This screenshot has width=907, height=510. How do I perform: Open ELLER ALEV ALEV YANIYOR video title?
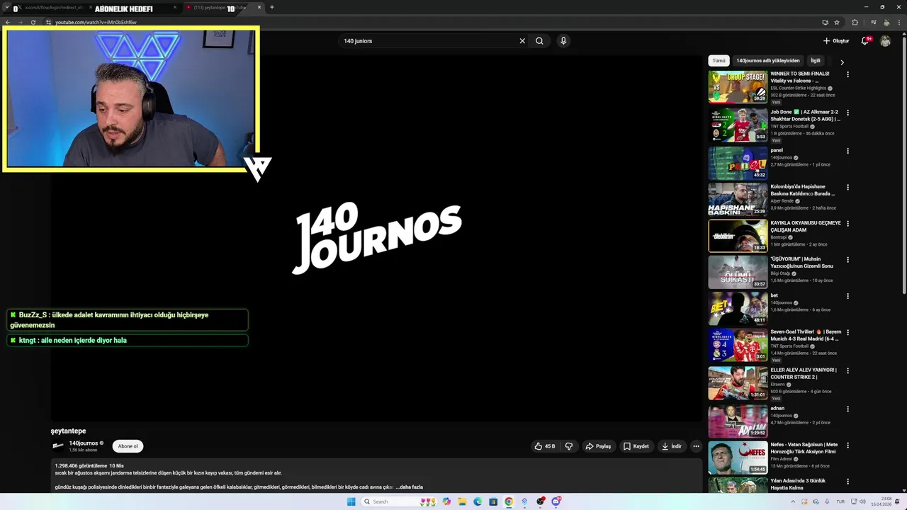(x=804, y=373)
